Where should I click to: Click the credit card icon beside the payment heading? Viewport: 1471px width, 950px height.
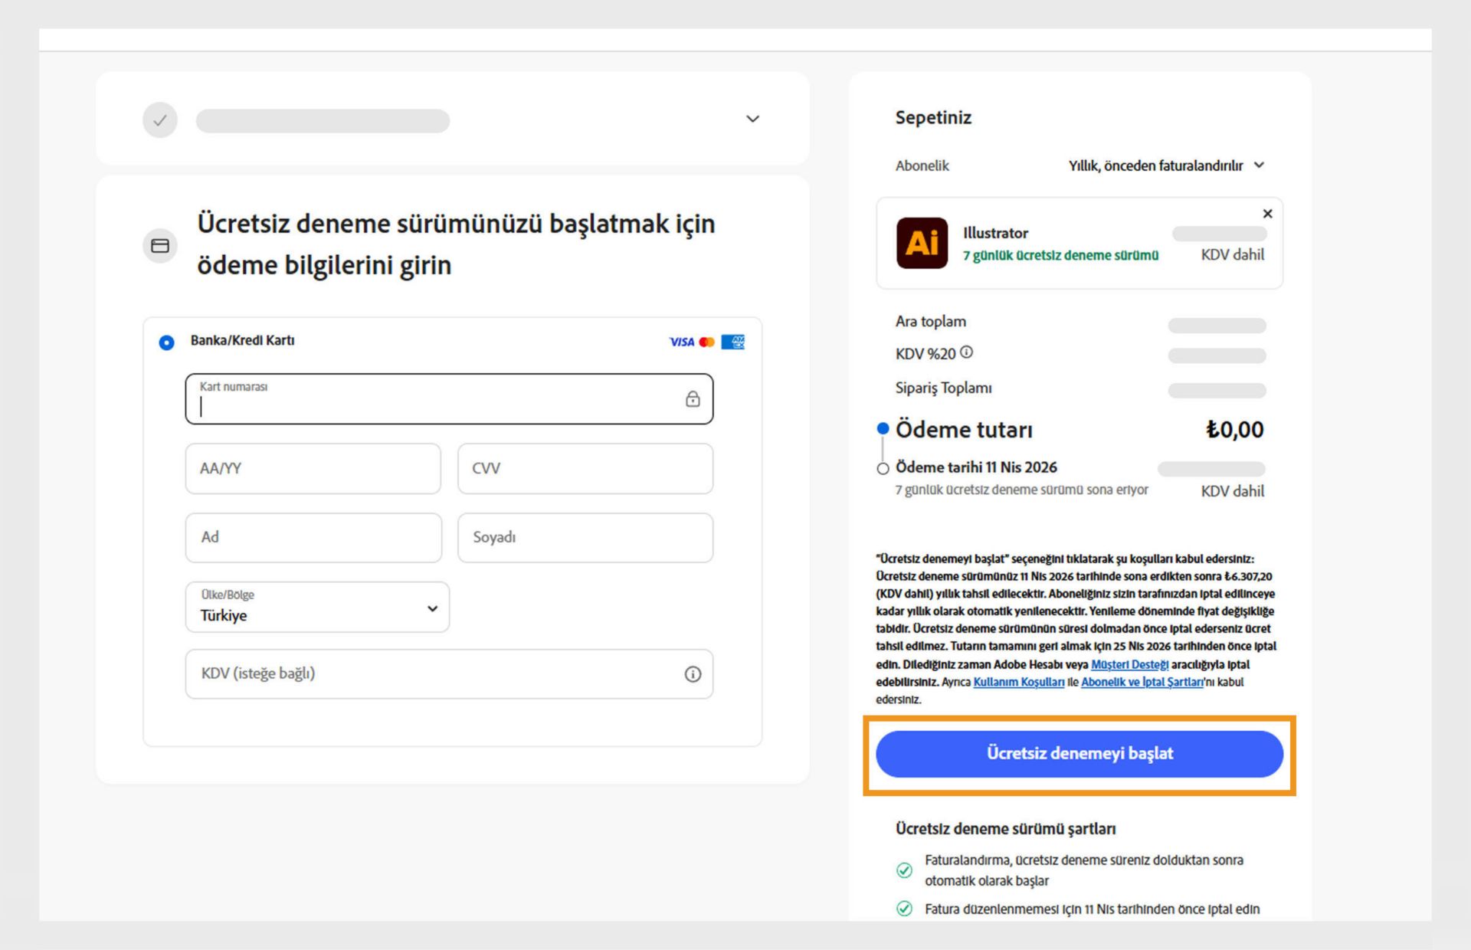160,245
